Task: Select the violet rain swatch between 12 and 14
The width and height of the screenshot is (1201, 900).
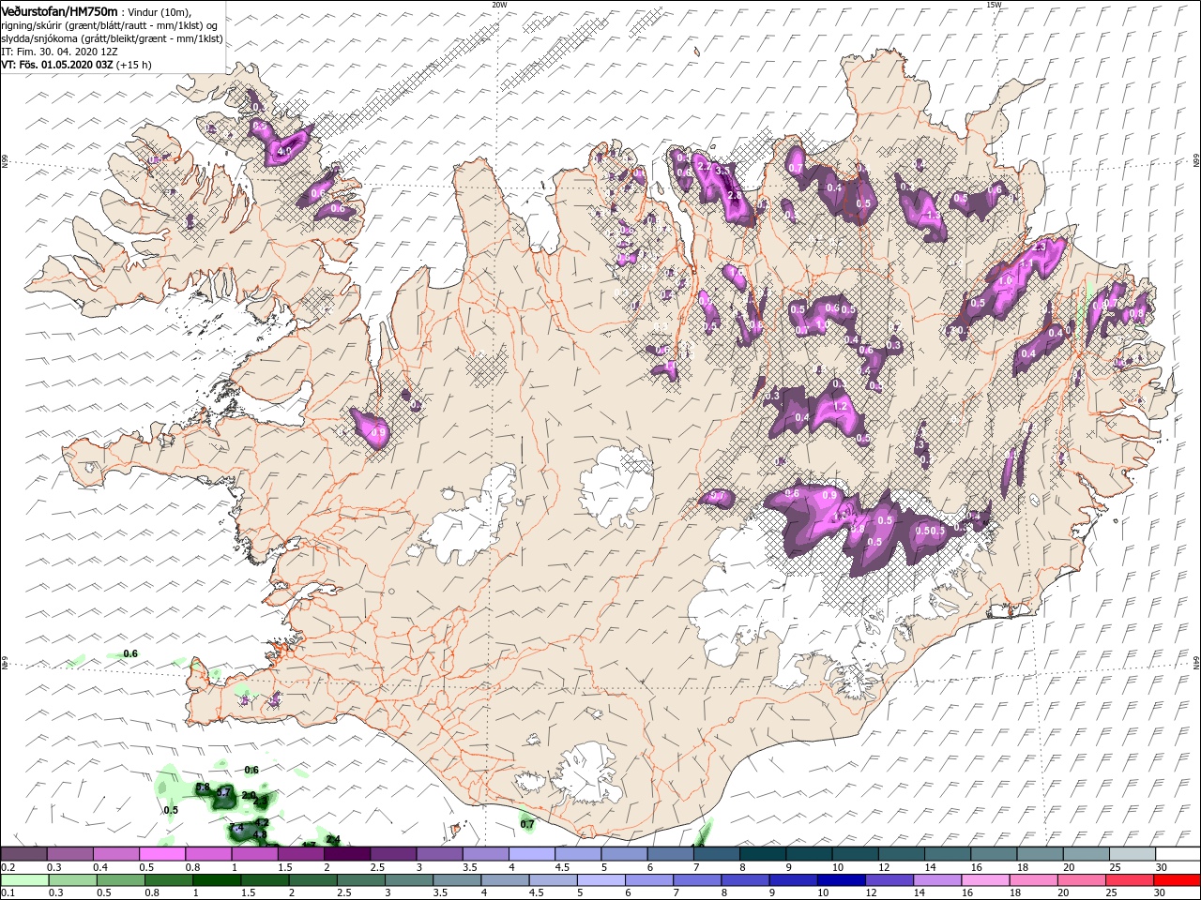Action: point(889,880)
